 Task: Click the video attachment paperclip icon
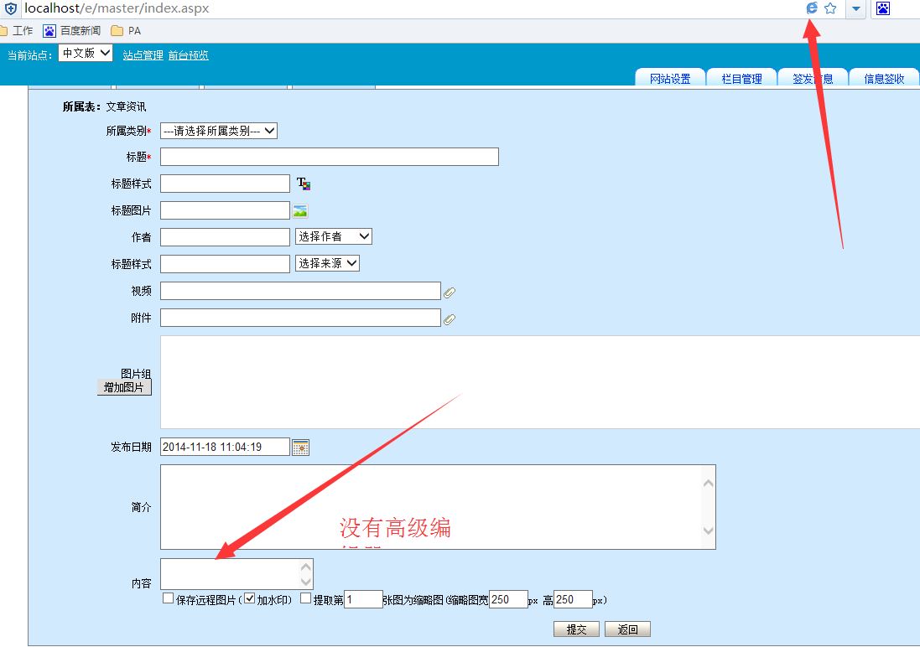pyautogui.click(x=450, y=292)
